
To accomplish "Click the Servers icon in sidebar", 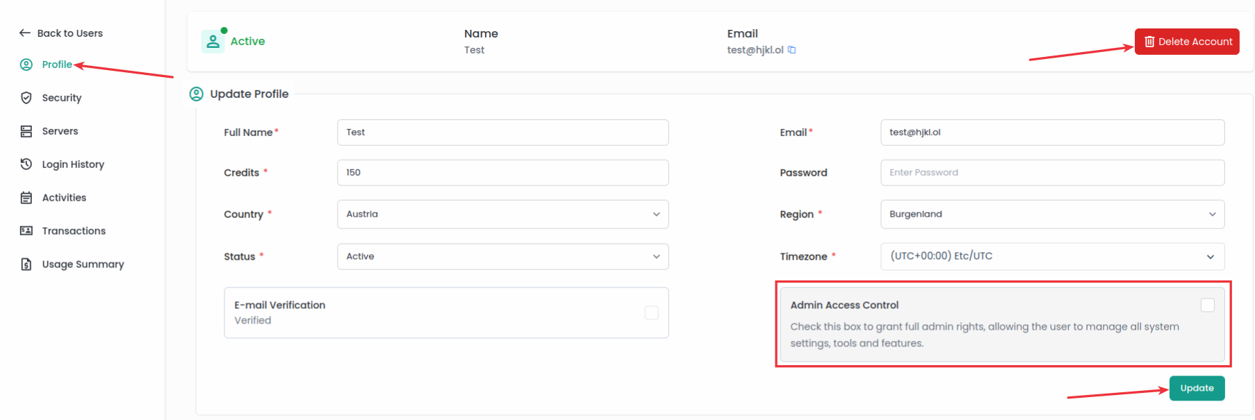I will coord(26,131).
